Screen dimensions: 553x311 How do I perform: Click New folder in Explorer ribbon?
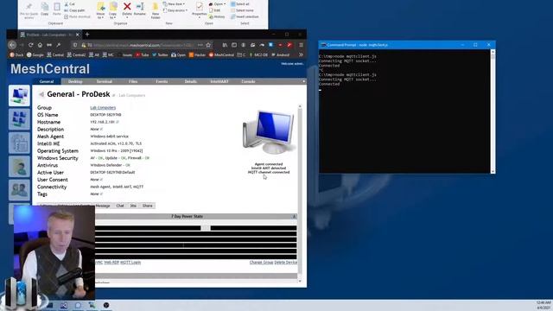click(156, 10)
